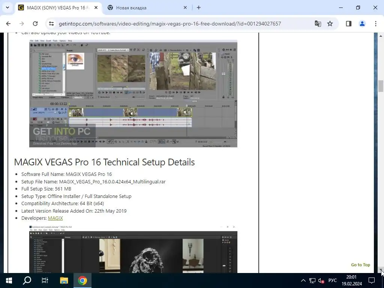Open the Windows Start menu
384x288 pixels.
coord(9,280)
